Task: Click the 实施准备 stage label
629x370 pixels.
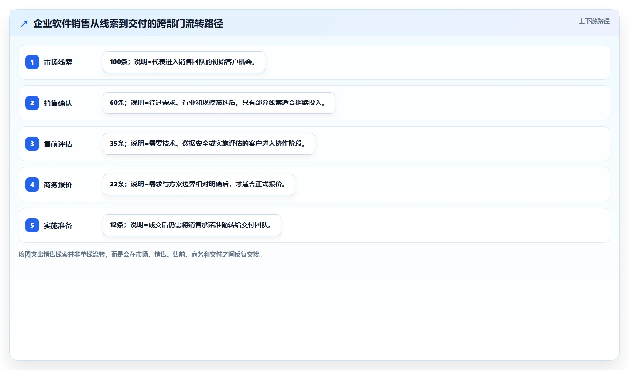Action: [x=58, y=225]
